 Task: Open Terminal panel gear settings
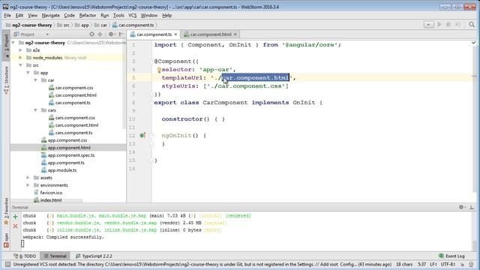pos(462,207)
